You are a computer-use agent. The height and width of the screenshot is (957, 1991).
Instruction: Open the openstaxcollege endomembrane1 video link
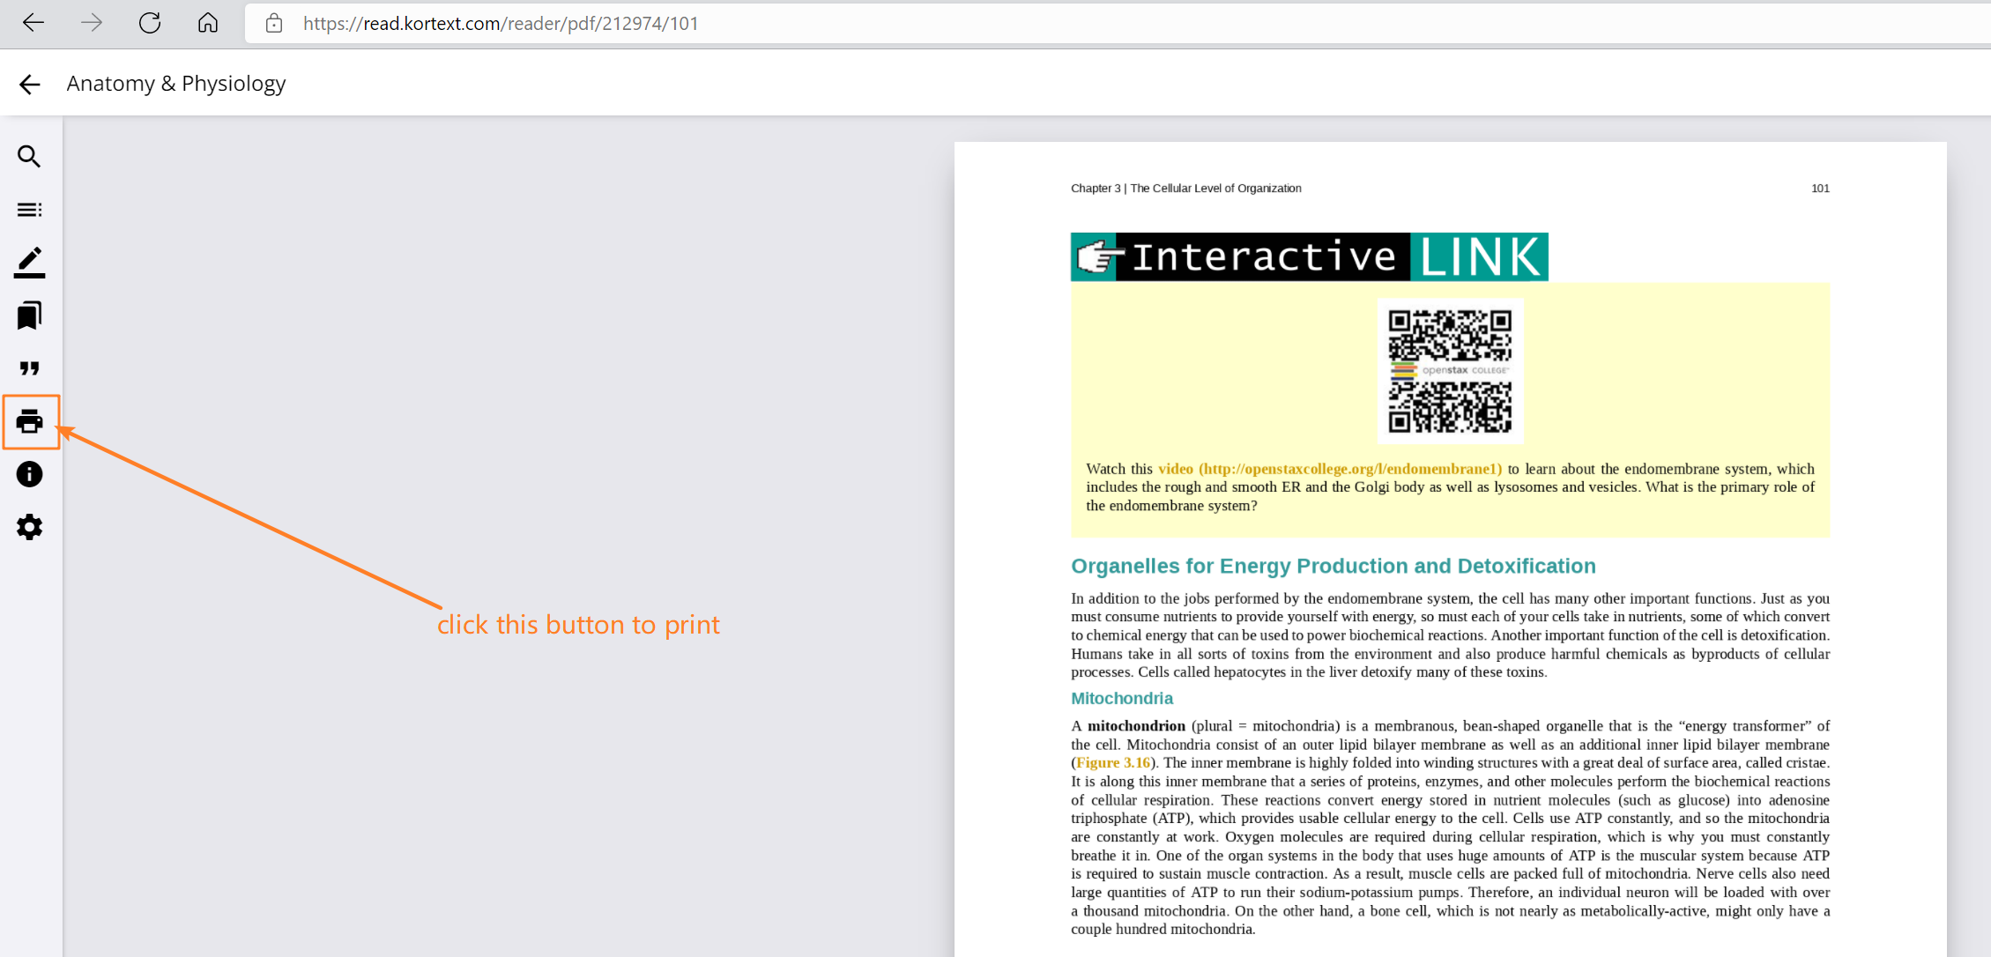click(1330, 469)
